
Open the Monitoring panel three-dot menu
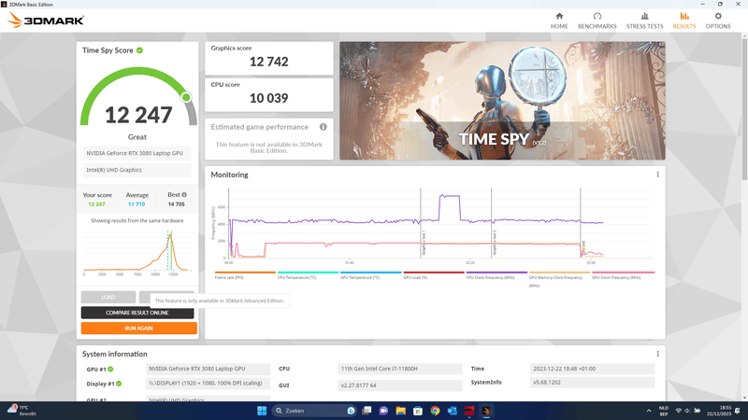[x=657, y=175]
